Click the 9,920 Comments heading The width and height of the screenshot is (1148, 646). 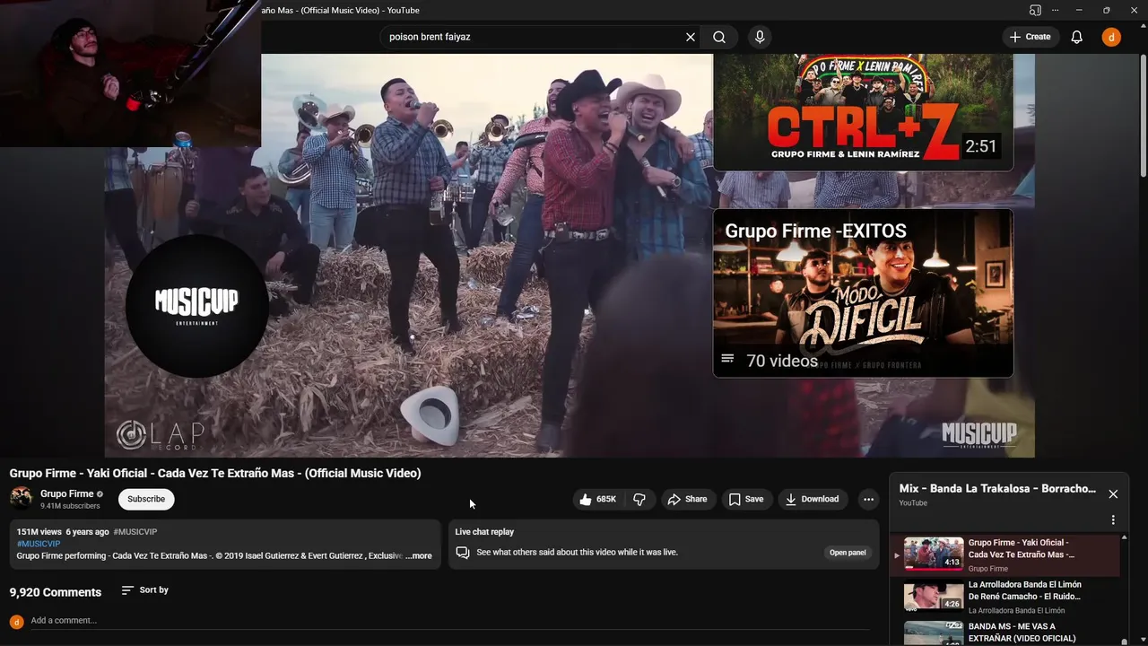click(x=56, y=592)
